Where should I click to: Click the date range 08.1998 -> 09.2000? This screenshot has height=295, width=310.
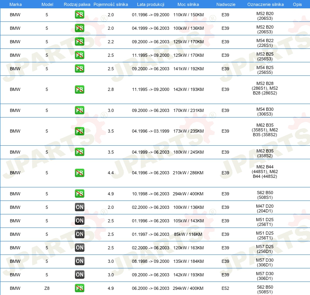click(x=151, y=261)
